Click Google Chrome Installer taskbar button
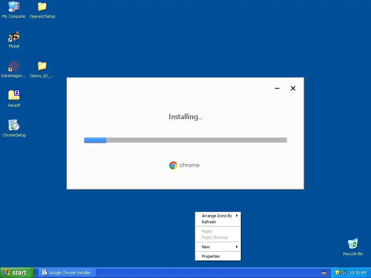The width and height of the screenshot is (371, 278). (67, 273)
